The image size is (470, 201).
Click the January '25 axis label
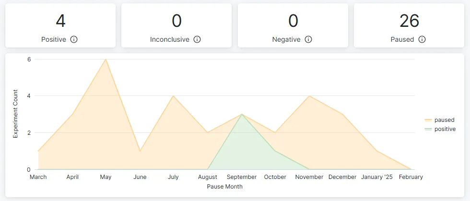tap(377, 177)
